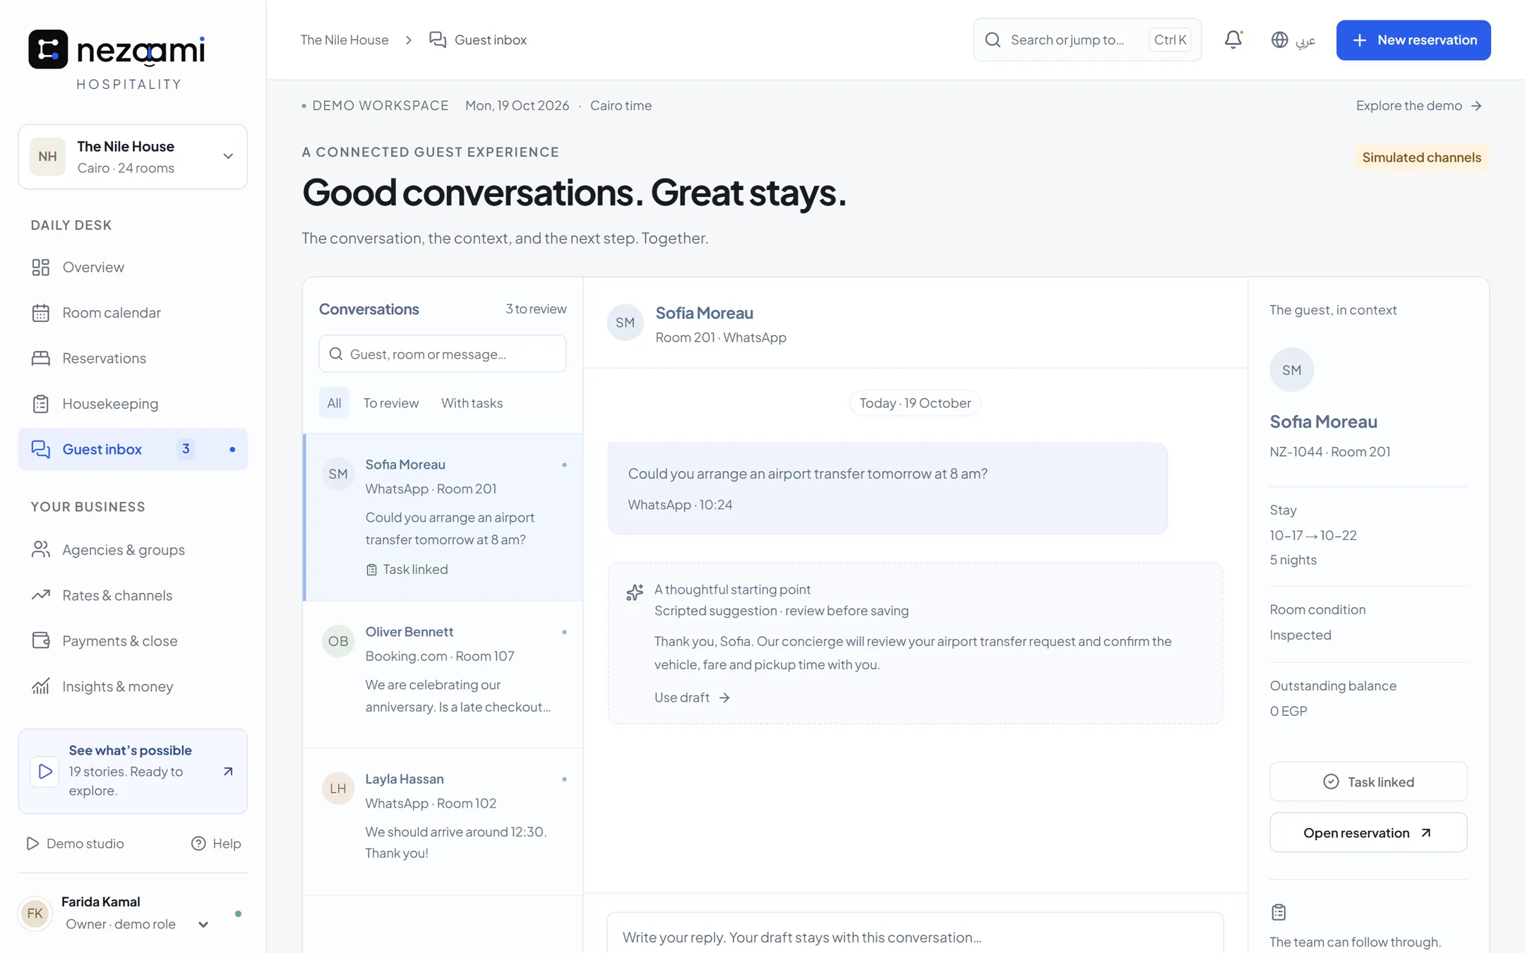Open Payments & close
Image resolution: width=1525 pixels, height=953 pixels.
tap(133, 641)
